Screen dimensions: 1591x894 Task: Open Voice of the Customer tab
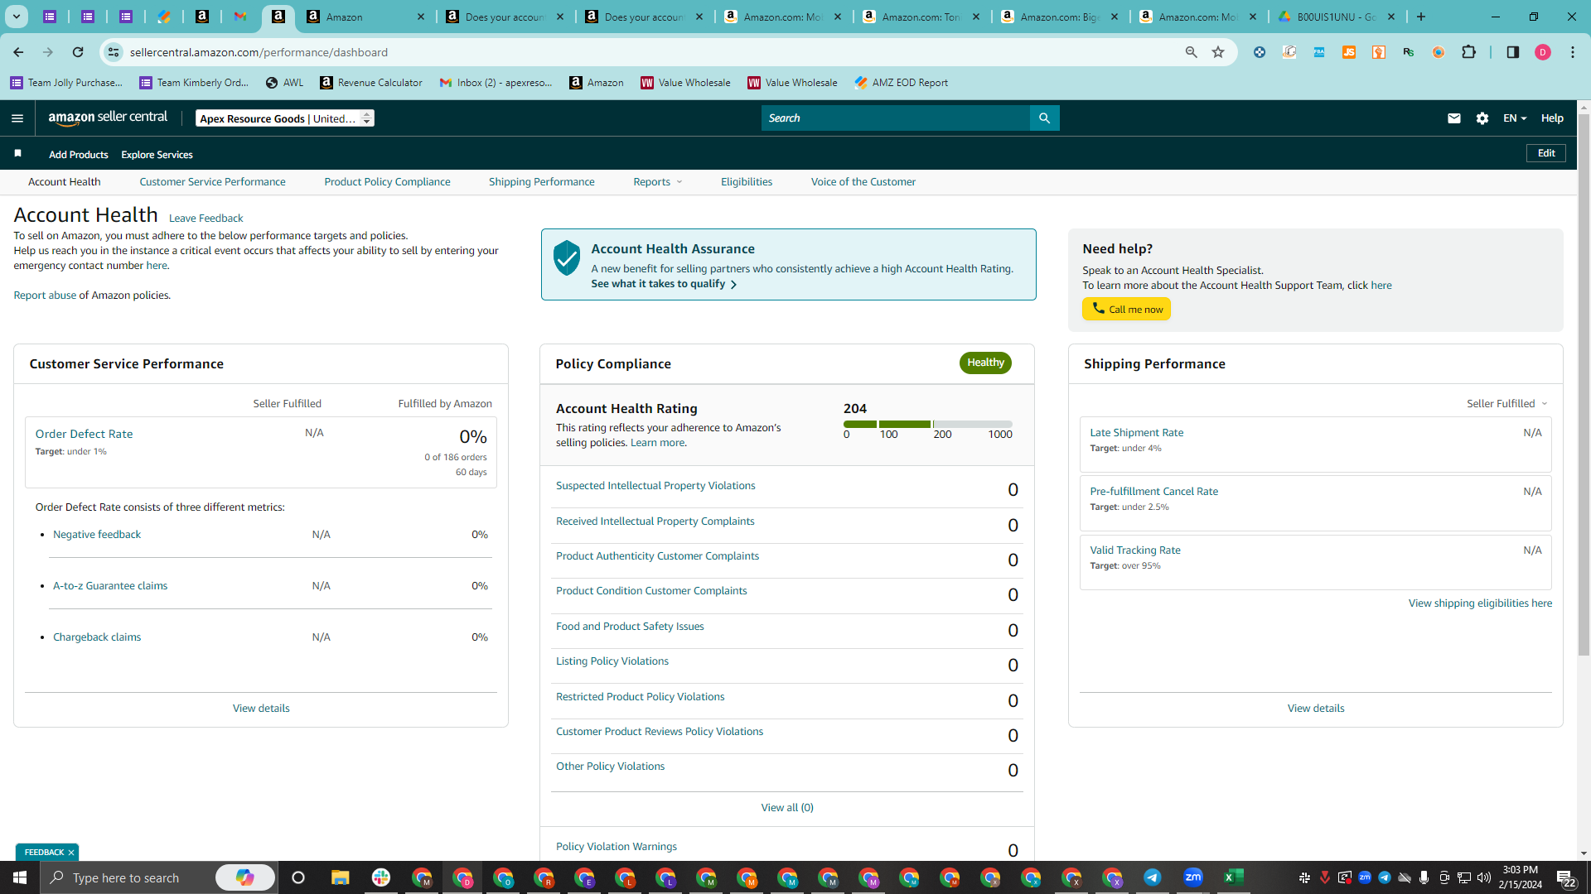pyautogui.click(x=863, y=182)
